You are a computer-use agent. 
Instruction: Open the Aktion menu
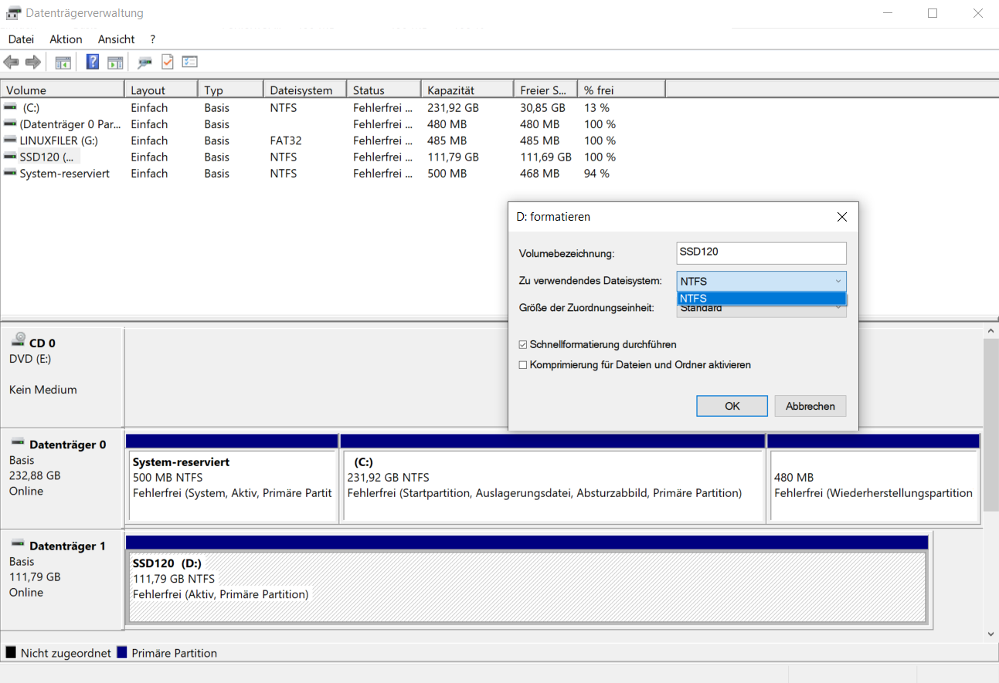click(x=66, y=39)
